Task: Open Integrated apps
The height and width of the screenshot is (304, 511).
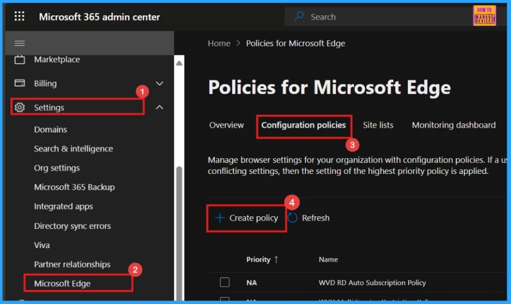Action: pyautogui.click(x=63, y=206)
